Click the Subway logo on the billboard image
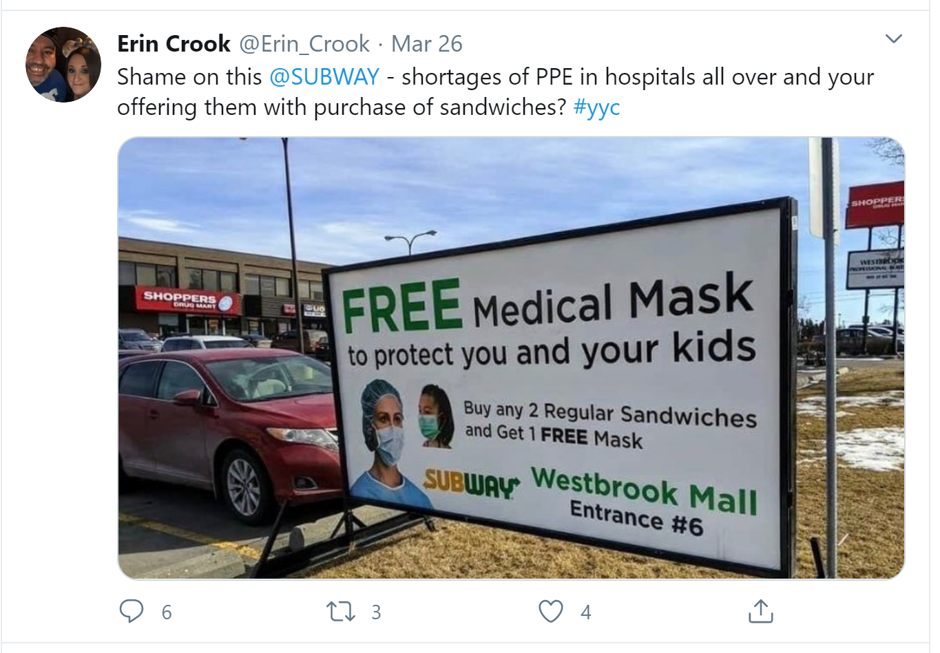Viewport: 940px width, 653px height. coord(472,484)
